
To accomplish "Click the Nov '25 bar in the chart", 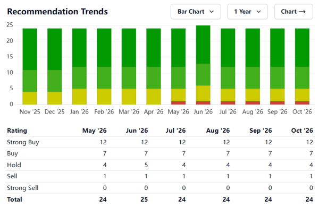I will tap(30, 66).
